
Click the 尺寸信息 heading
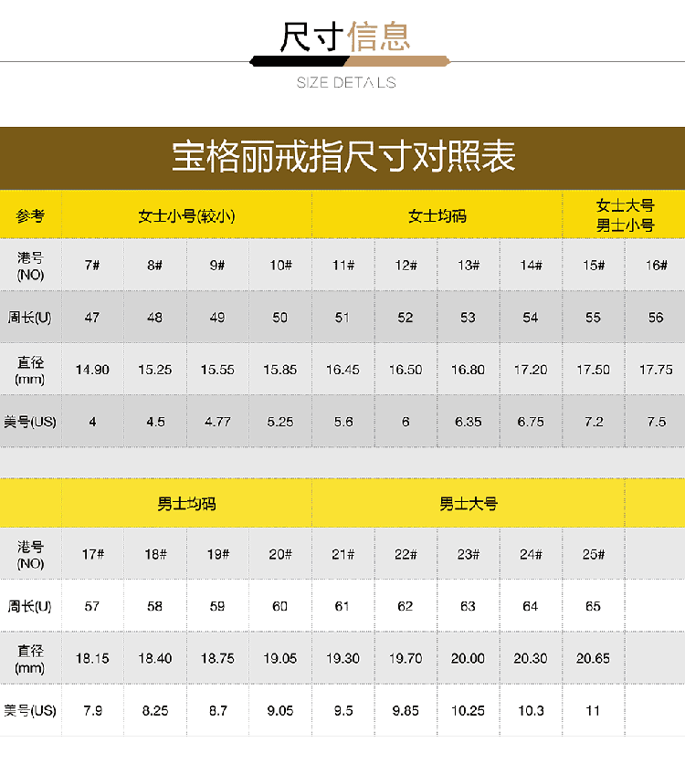coord(344,37)
